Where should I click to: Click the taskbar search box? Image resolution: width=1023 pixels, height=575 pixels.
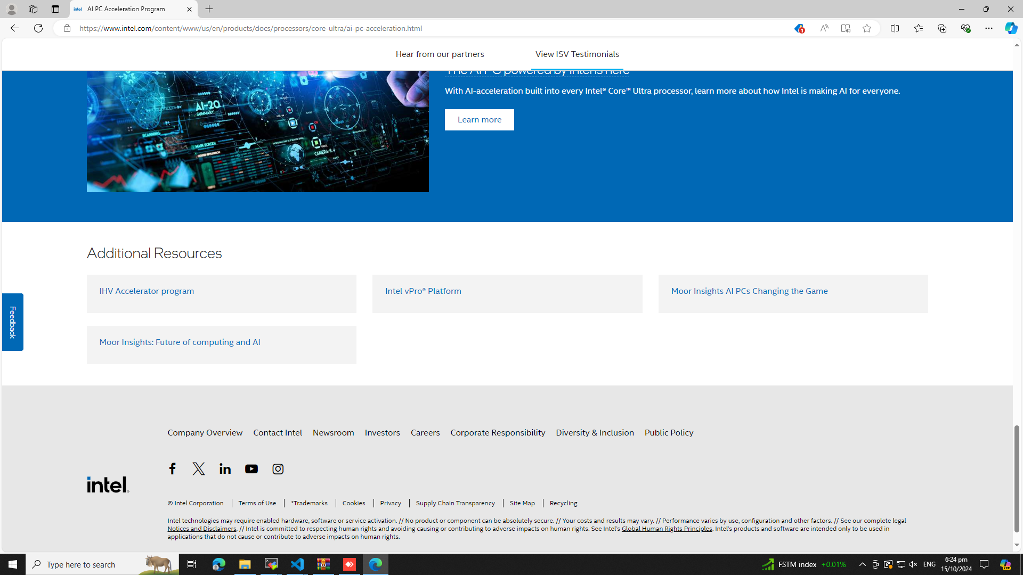[102, 564]
